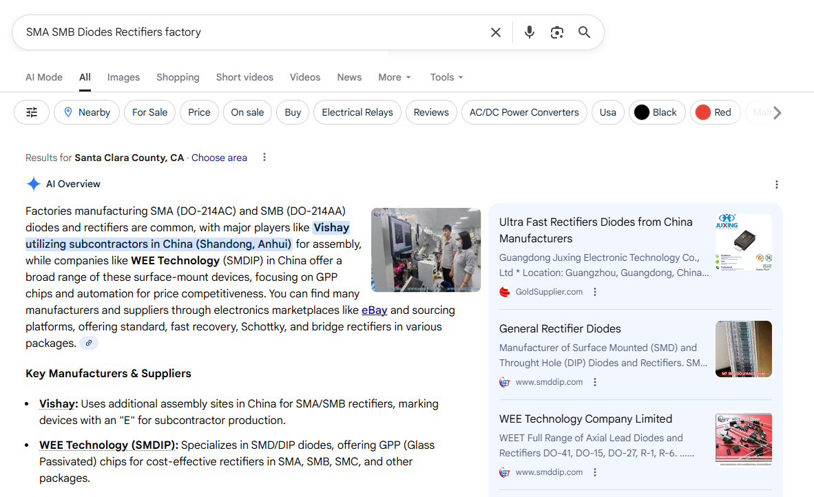
Task: Click the magnifying glass search icon
Action: click(584, 32)
